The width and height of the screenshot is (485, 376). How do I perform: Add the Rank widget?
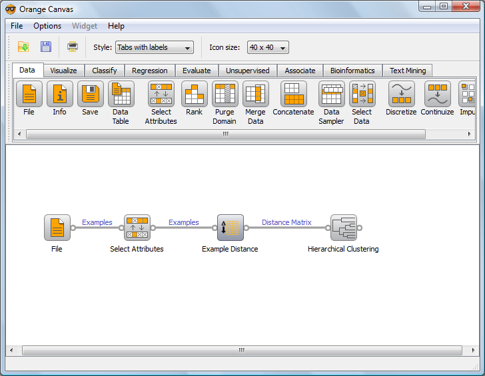pos(195,94)
